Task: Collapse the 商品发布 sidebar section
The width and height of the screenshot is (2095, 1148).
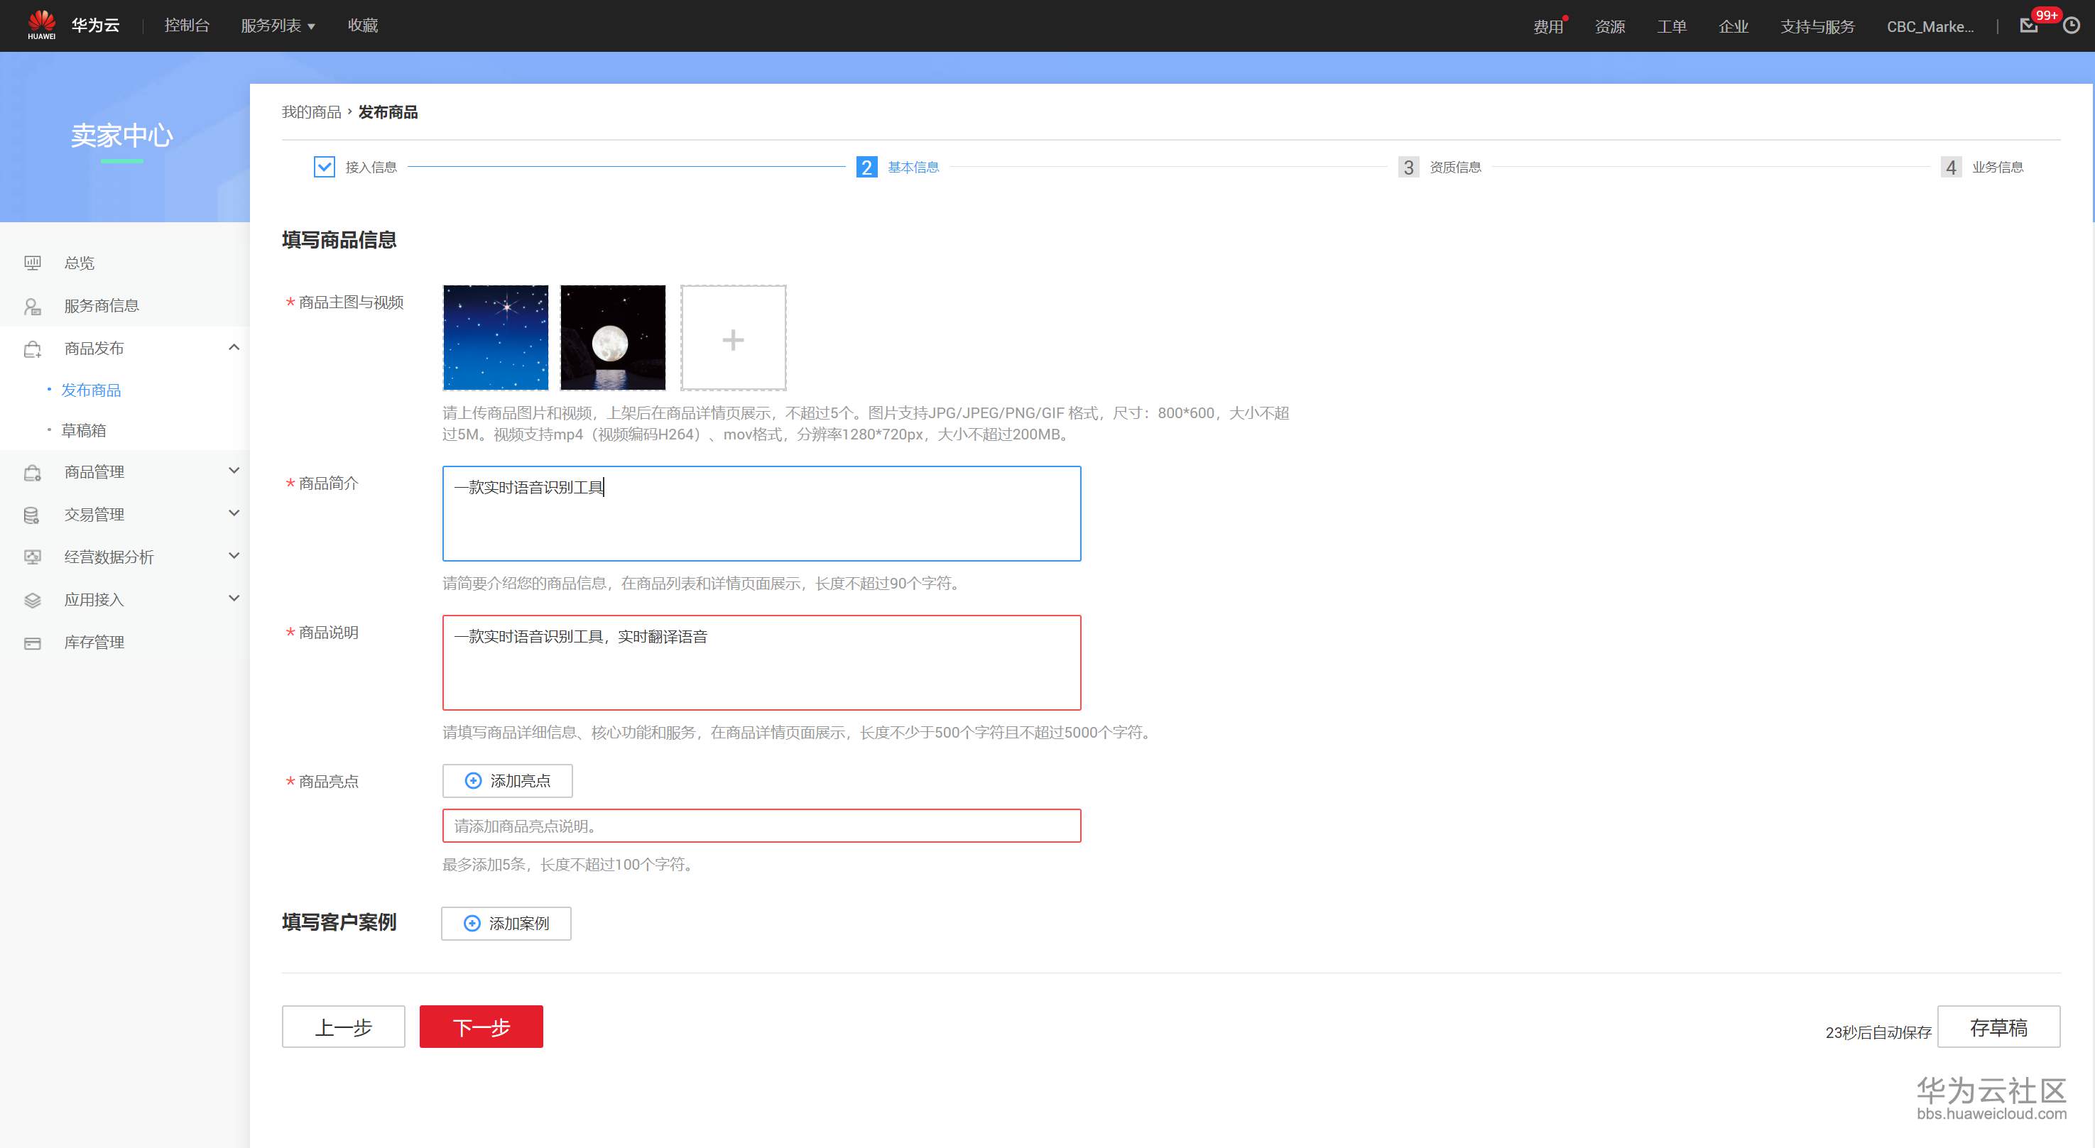Action: 234,348
